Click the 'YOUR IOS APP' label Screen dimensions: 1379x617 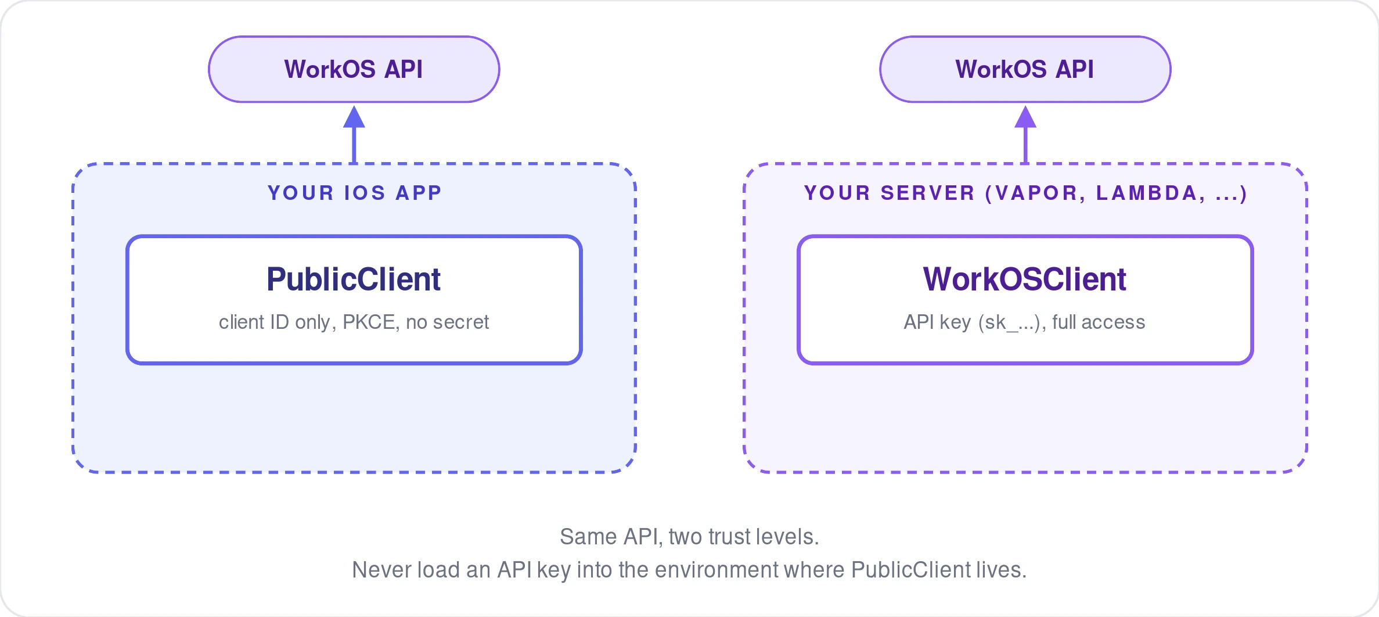point(355,193)
